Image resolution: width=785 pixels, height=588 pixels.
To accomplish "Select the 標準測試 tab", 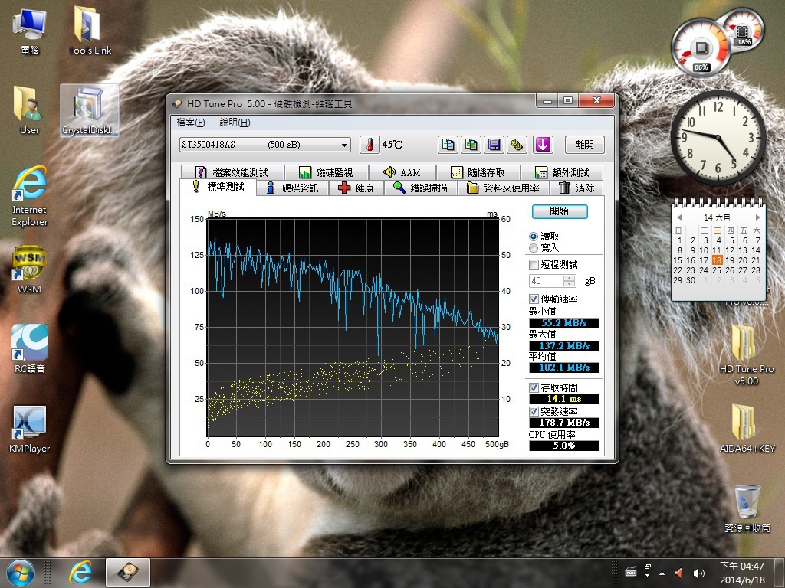I will click(218, 187).
